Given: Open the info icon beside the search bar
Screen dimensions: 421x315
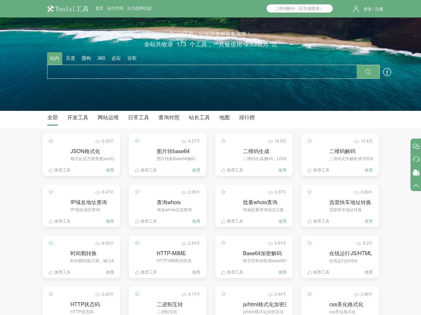Looking at the screenshot, I should coord(387,72).
